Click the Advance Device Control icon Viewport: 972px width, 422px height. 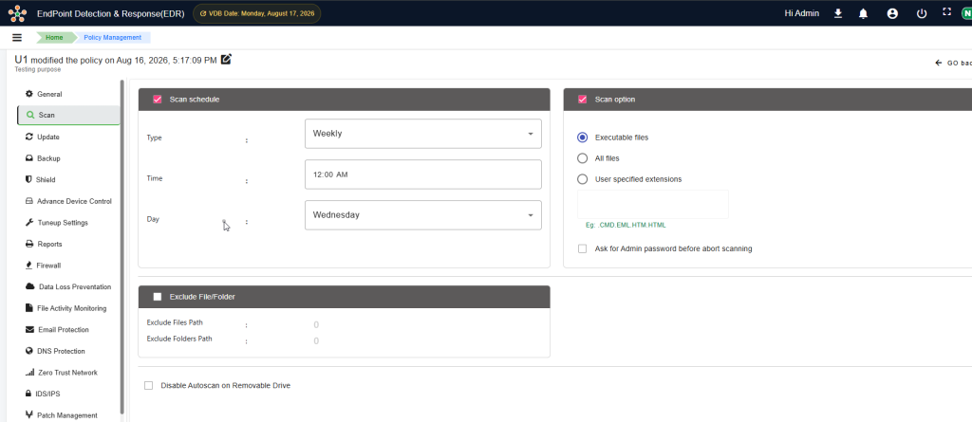point(28,201)
